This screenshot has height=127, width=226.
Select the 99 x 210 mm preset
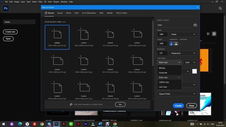[110, 90]
